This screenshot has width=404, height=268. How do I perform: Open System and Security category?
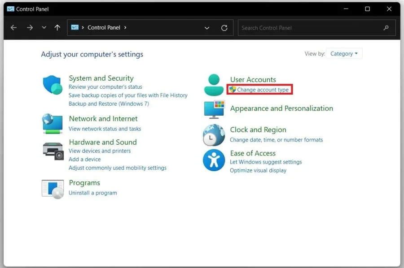[101, 78]
